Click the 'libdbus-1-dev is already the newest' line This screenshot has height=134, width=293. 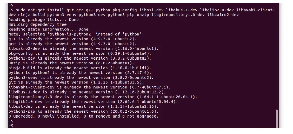(x=87, y=92)
